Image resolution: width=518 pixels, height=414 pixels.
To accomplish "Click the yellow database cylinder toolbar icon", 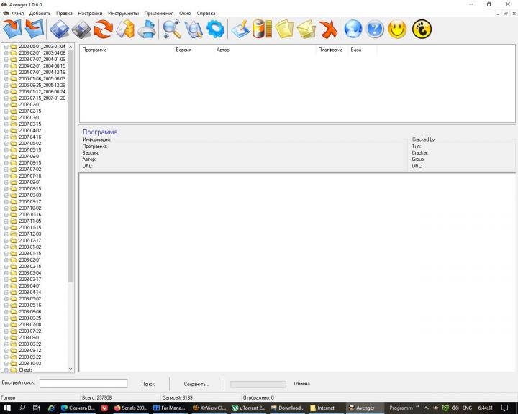I will [x=262, y=29].
